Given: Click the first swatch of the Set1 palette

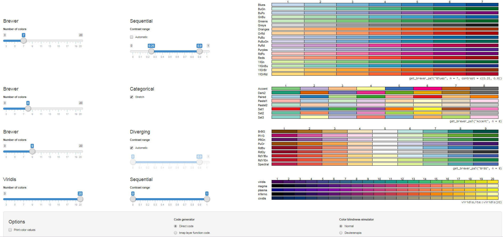Looking at the screenshot, I should 286,109.
